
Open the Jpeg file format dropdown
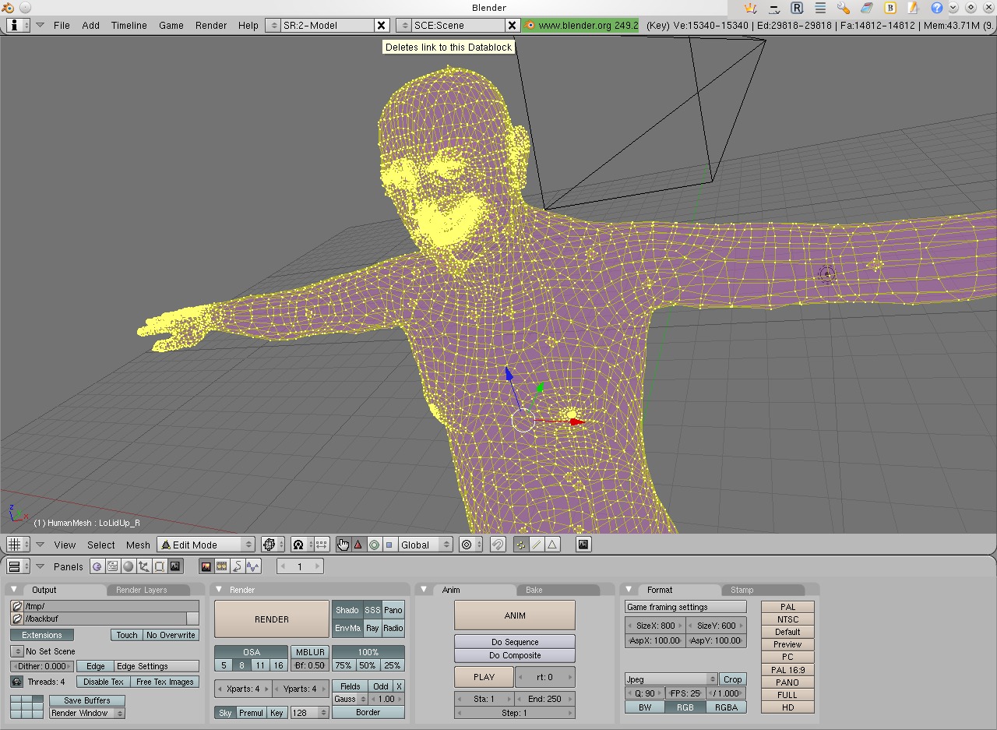click(670, 679)
